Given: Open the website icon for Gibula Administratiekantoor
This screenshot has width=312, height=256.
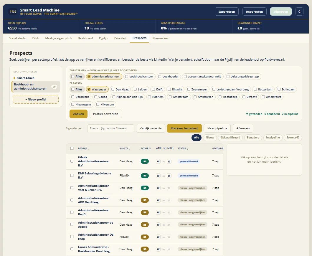Looking at the screenshot, I should tap(158, 161).
